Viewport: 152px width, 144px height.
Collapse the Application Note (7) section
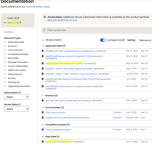[43, 46]
